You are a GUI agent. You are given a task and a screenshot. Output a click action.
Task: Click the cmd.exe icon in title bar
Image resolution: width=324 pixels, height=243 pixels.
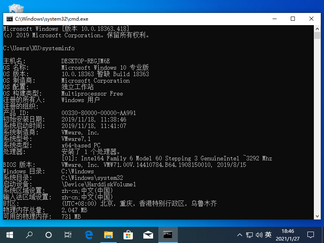pyautogui.click(x=9, y=19)
